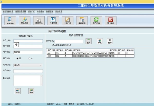Click the 删除 delete button
The width and height of the screenshot is (154, 106).
click(110, 41)
